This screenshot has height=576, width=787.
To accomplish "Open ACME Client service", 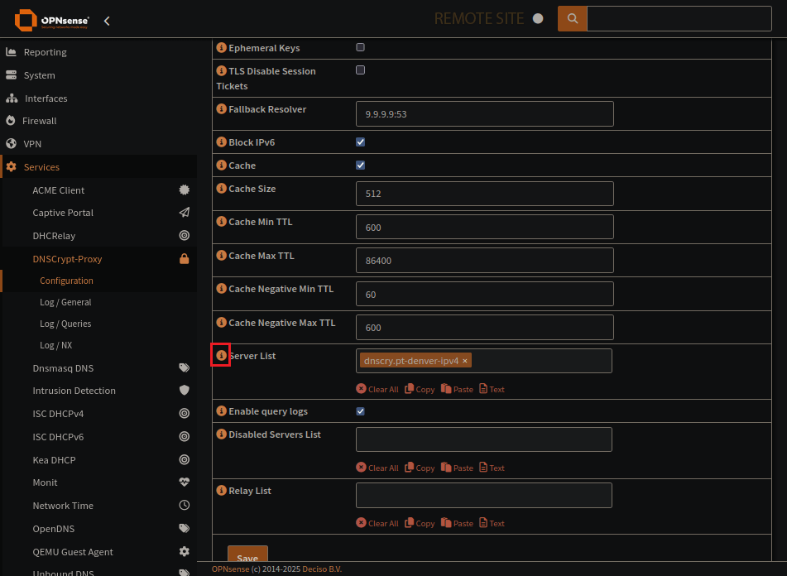I will 58,190.
